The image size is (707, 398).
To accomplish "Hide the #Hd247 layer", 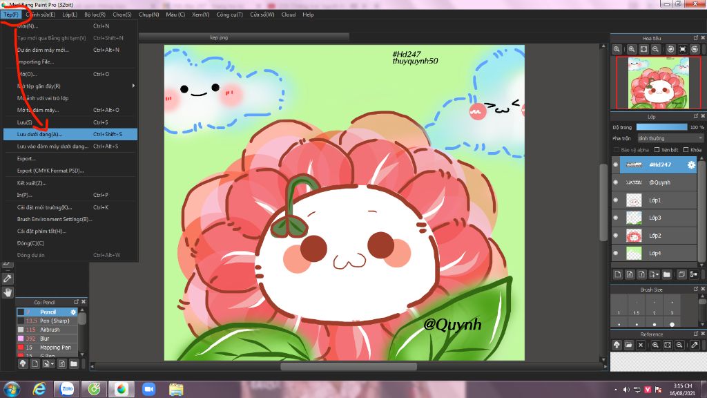I will coord(615,164).
